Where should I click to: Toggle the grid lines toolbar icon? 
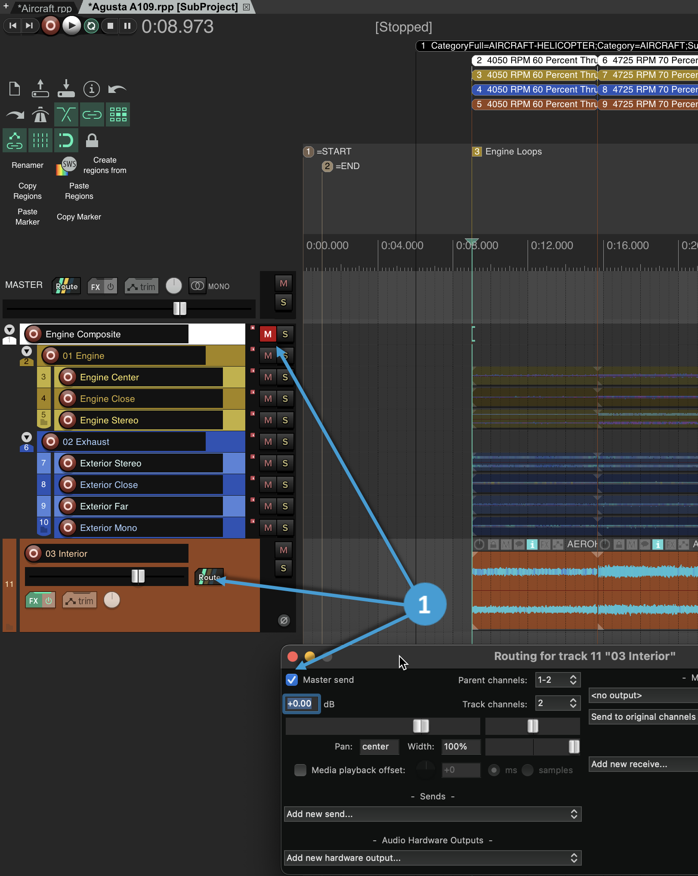[x=40, y=140]
